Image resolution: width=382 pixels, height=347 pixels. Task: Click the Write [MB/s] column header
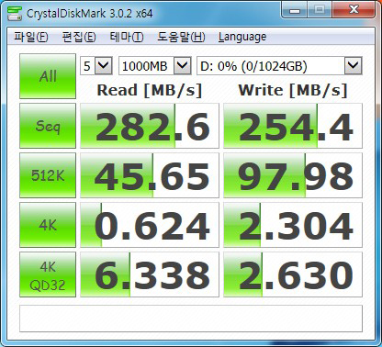tap(293, 90)
